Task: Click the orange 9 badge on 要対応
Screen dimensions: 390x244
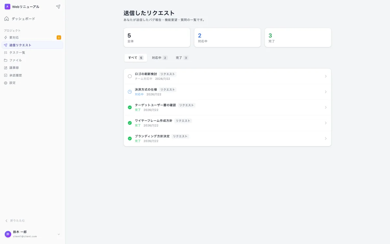Action: [x=59, y=37]
